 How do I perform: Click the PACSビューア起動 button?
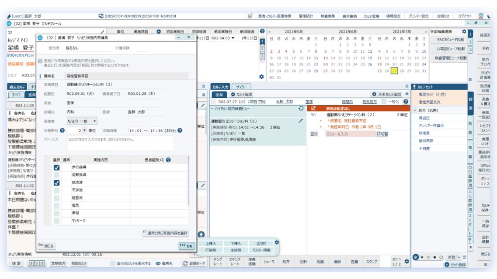[450, 40]
